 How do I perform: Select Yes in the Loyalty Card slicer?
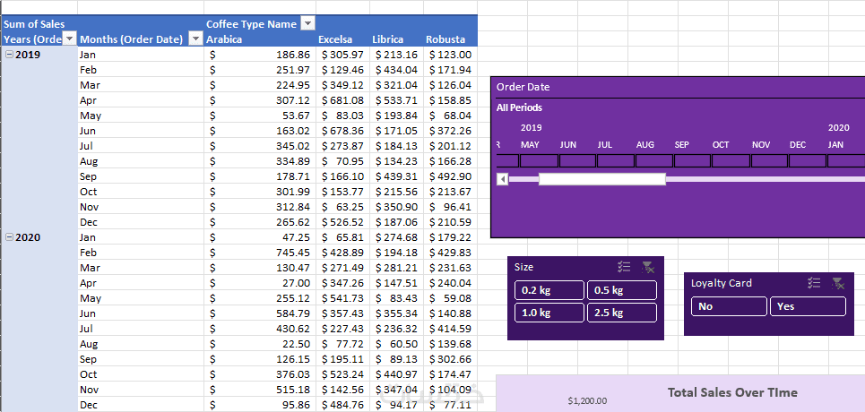click(807, 306)
